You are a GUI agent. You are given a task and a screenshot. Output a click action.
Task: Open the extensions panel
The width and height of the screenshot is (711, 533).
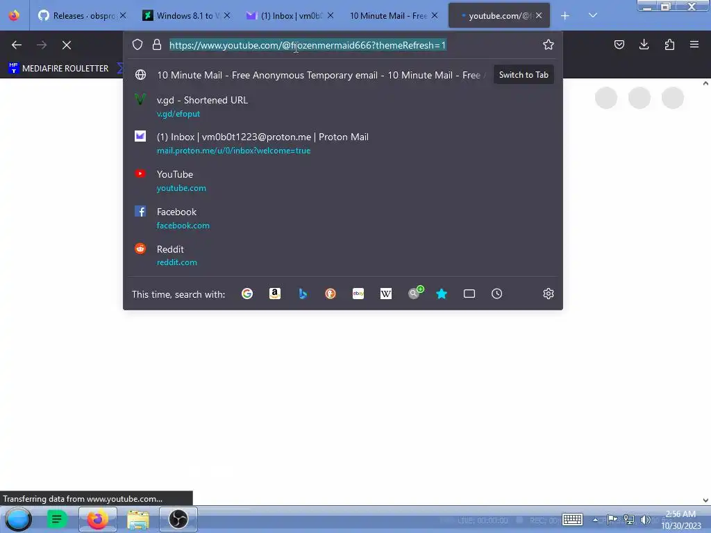point(669,44)
